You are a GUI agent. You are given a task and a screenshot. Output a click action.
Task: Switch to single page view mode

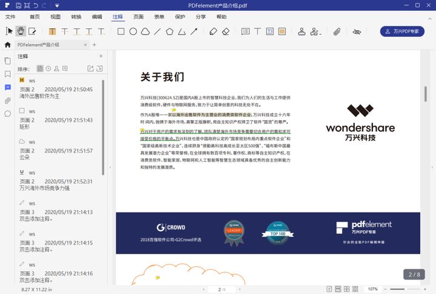click(329, 289)
